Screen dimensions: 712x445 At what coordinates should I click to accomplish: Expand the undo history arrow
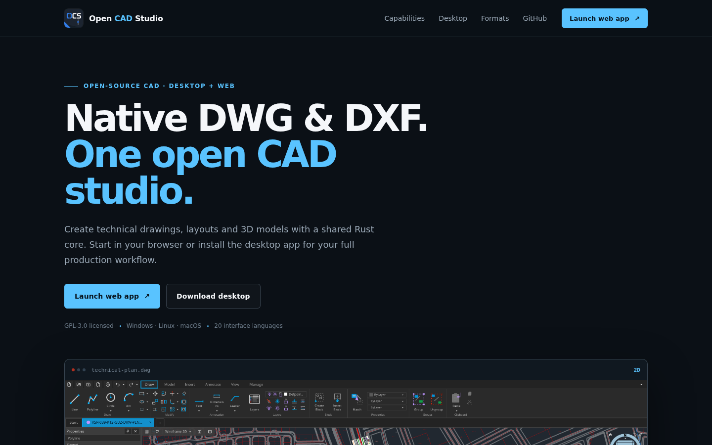[x=124, y=384]
